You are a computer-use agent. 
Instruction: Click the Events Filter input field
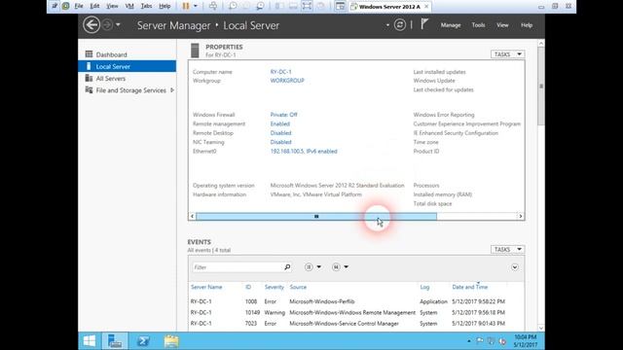(238, 267)
